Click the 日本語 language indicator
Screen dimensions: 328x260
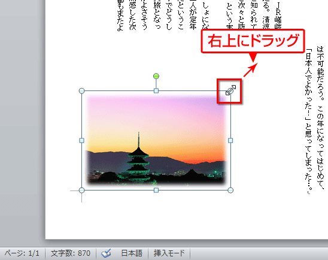tap(132, 253)
